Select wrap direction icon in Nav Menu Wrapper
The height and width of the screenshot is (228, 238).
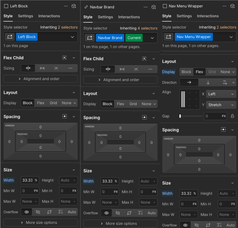pyautogui.click(x=225, y=82)
